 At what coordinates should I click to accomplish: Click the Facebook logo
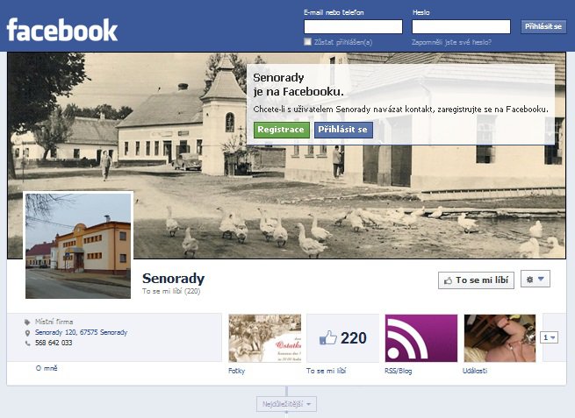[x=62, y=30]
